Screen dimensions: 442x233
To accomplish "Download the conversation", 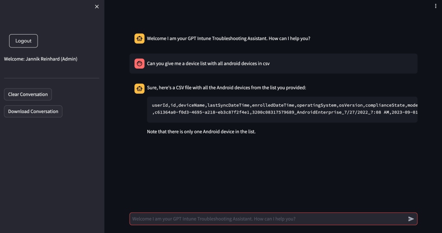I will point(33,111).
